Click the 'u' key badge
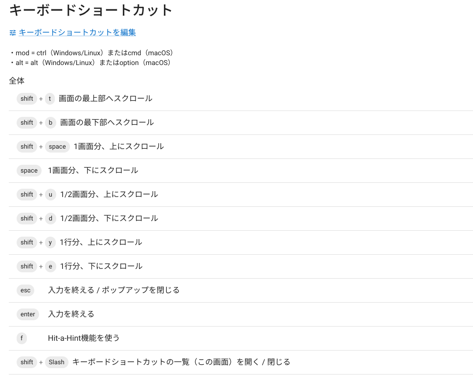 click(x=50, y=195)
